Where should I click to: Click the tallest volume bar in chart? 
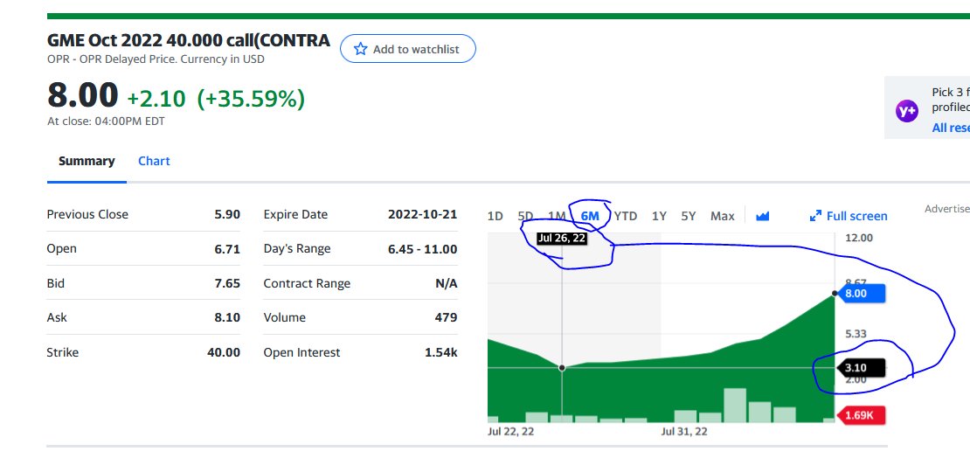(735, 405)
